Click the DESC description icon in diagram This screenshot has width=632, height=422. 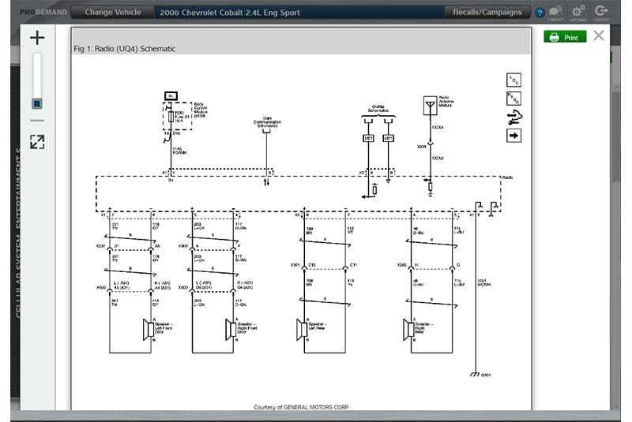click(513, 99)
